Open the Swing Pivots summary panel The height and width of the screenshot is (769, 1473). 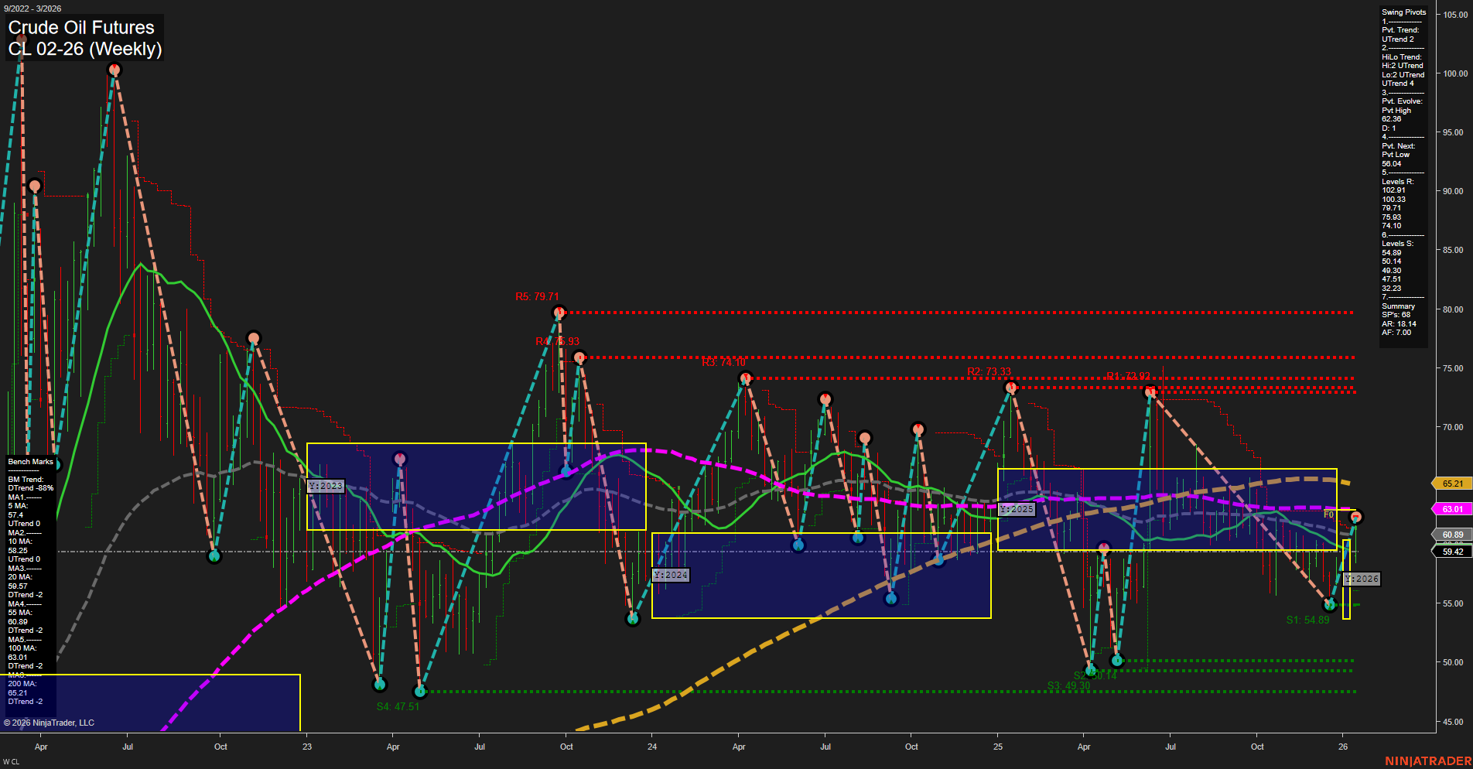coord(1402,12)
